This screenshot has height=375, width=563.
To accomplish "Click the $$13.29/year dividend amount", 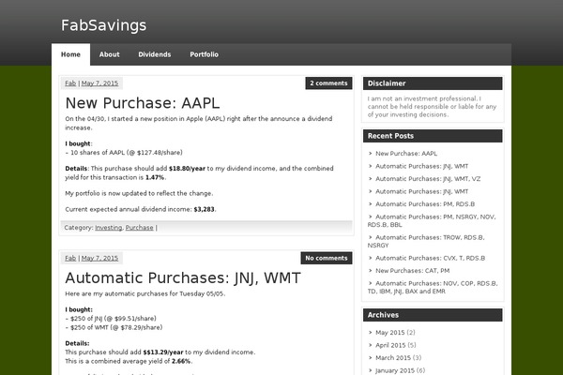I will [x=163, y=352].
